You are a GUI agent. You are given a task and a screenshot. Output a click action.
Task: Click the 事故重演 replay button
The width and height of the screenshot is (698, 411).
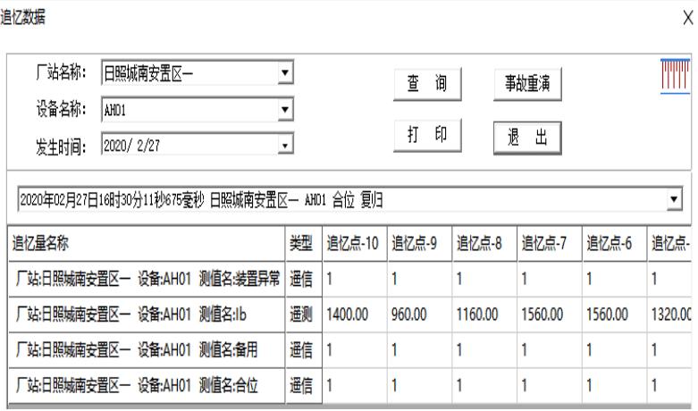coord(527,84)
